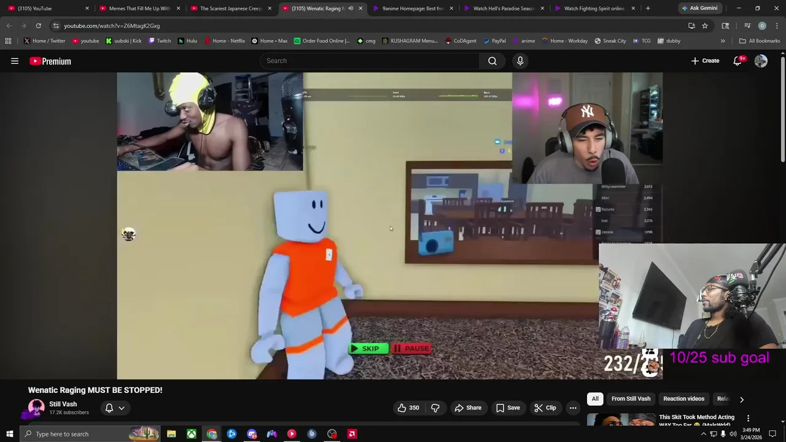The width and height of the screenshot is (786, 442).
Task: Reload the page in Chrome
Action: [38, 26]
